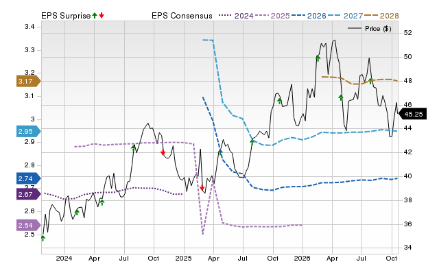439x262 pixels.
Task: Click the dark blue 2.74 value tag
Action: coord(29,178)
